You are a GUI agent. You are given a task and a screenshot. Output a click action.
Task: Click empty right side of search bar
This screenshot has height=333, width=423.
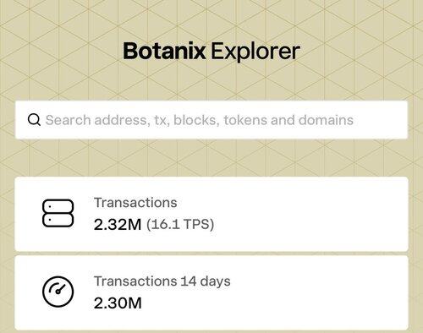[x=381, y=120]
